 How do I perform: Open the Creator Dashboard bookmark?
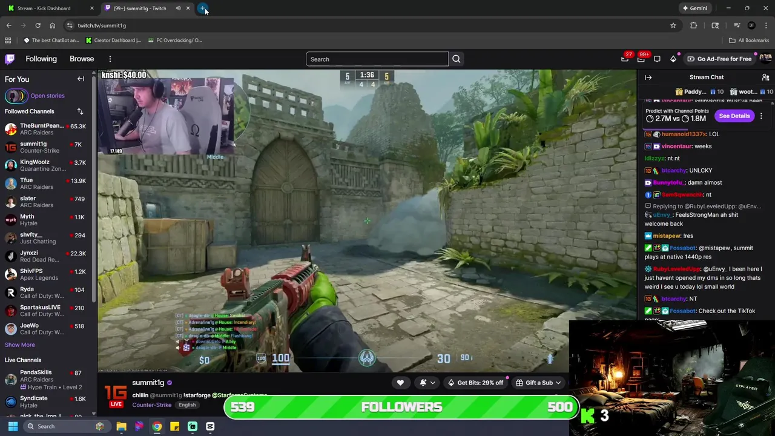[114, 41]
